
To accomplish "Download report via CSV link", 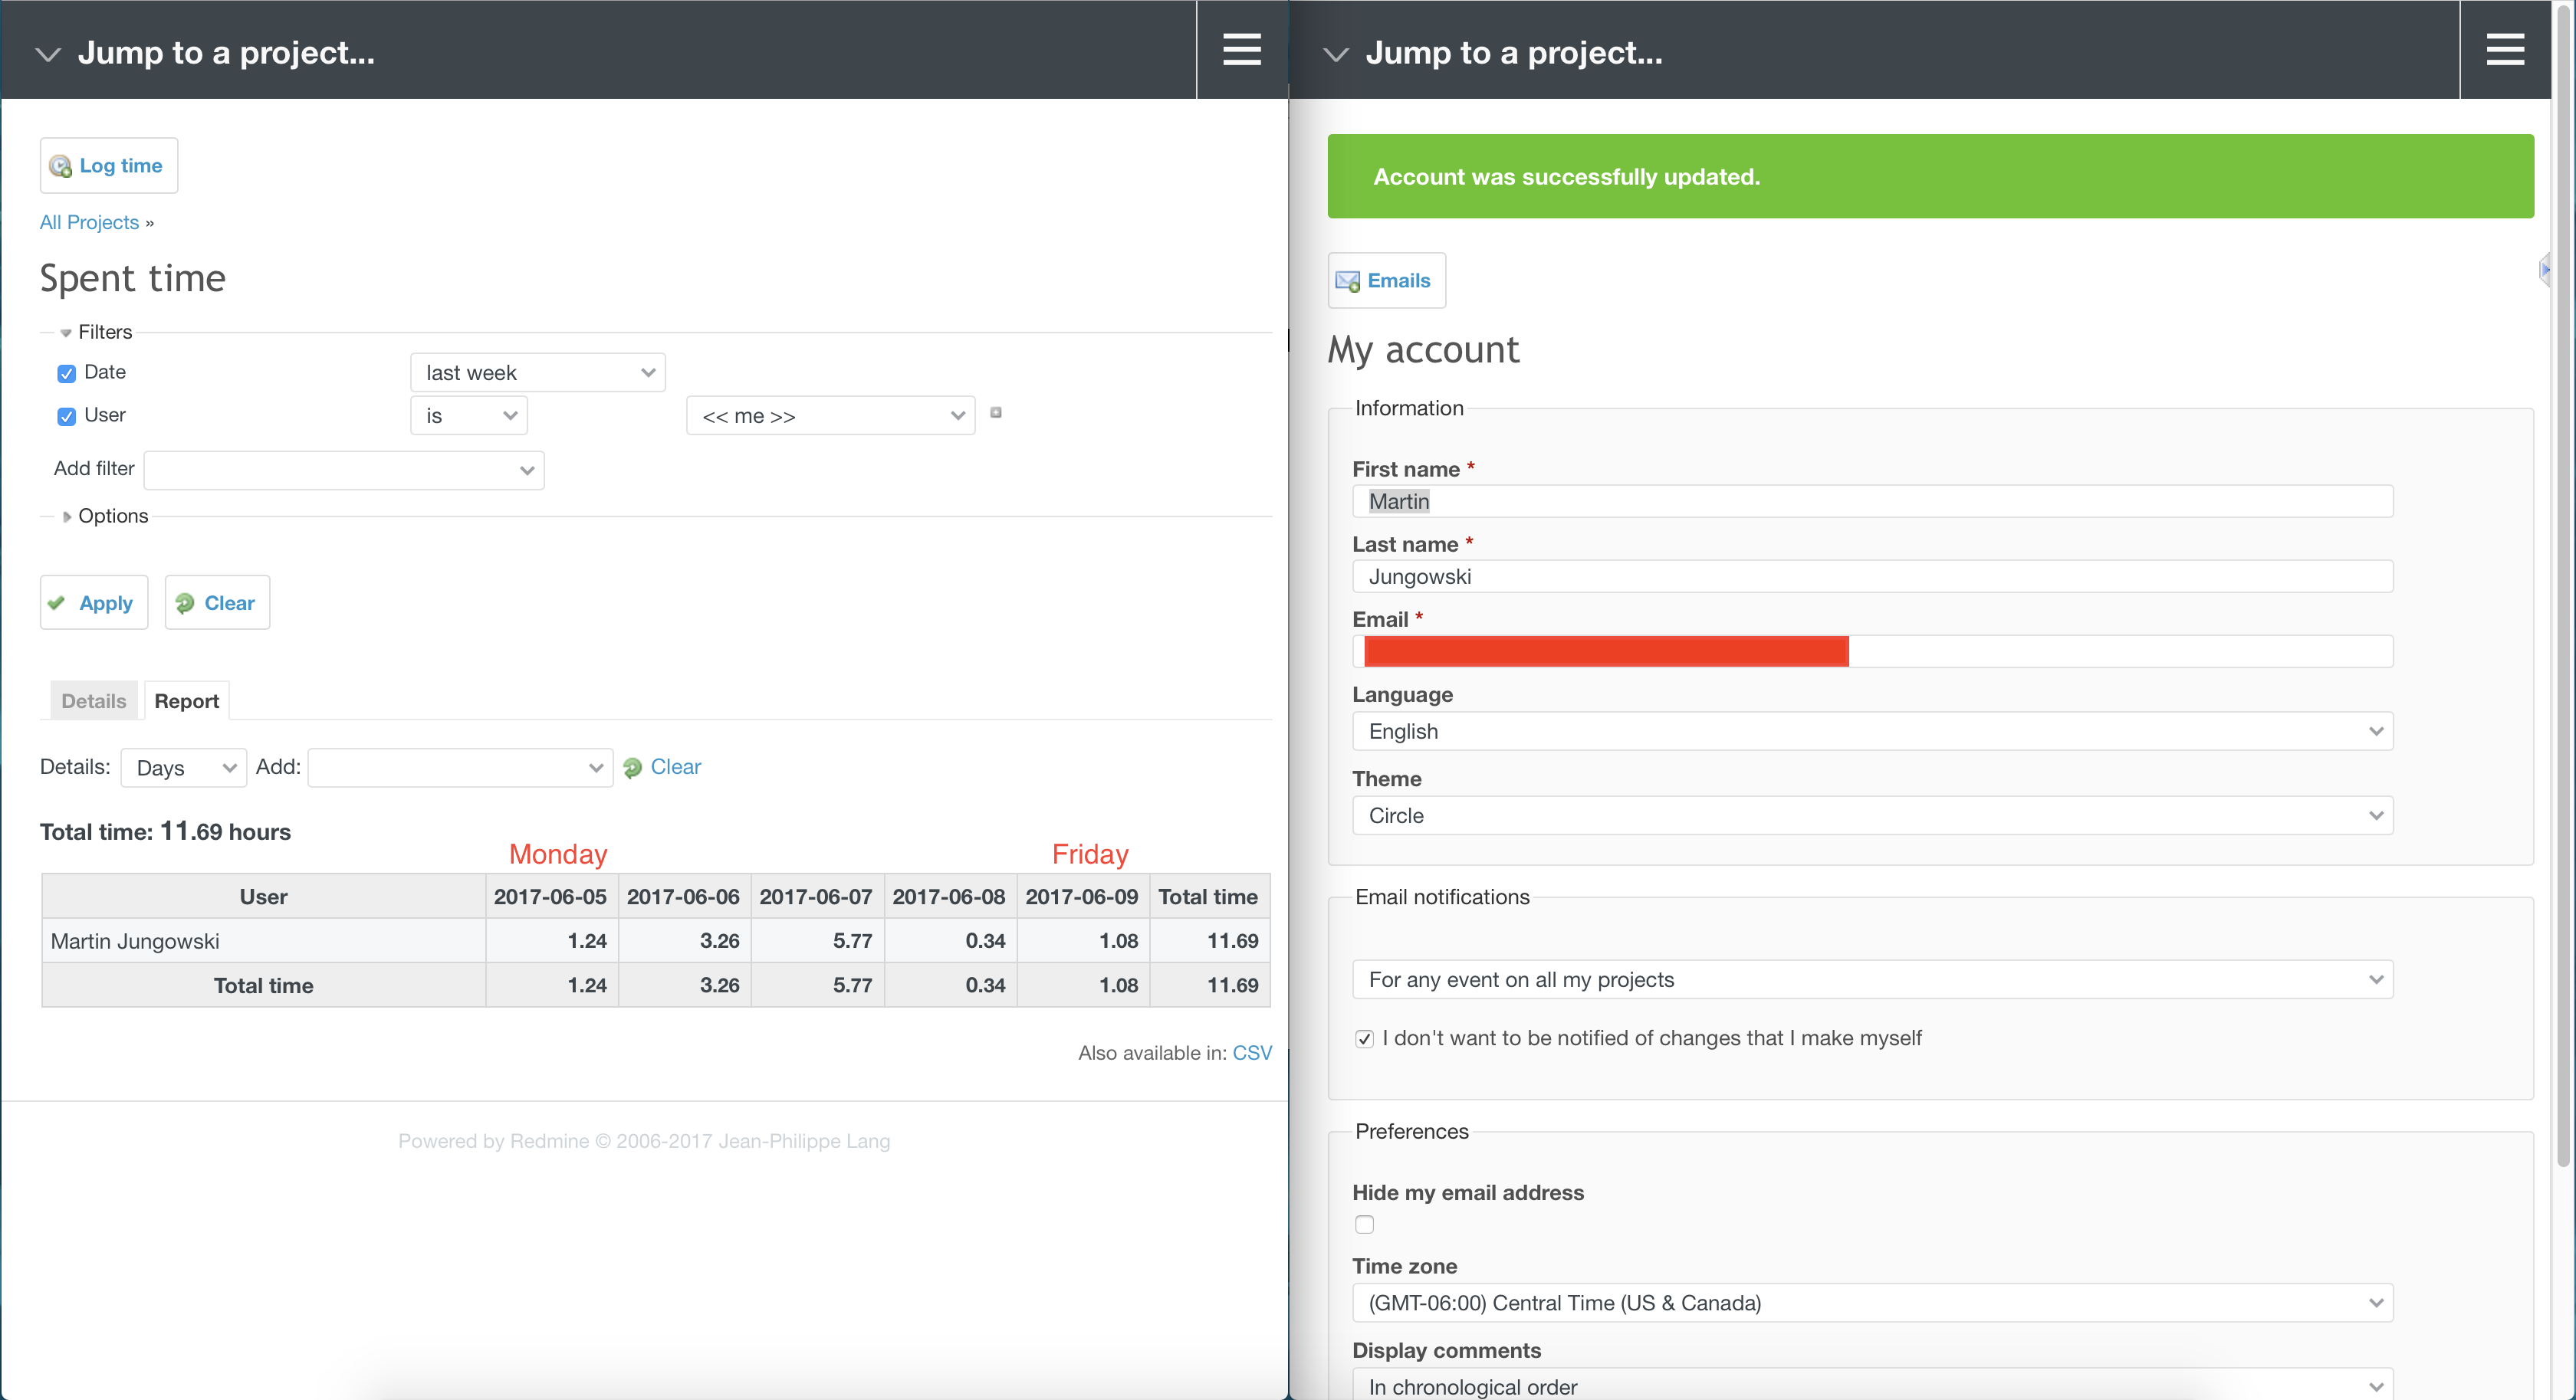I will pyautogui.click(x=1252, y=1053).
